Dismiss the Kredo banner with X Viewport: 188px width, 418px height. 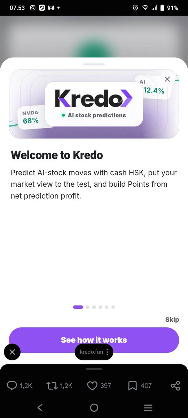(x=167, y=79)
